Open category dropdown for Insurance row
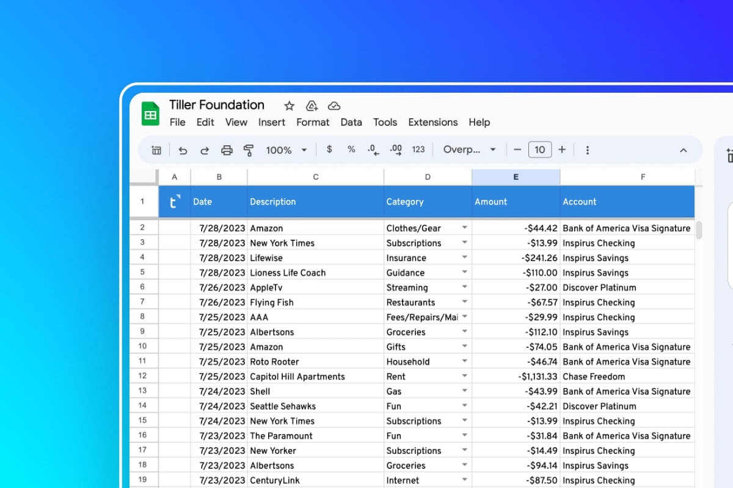The width and height of the screenshot is (733, 488). tap(465, 257)
